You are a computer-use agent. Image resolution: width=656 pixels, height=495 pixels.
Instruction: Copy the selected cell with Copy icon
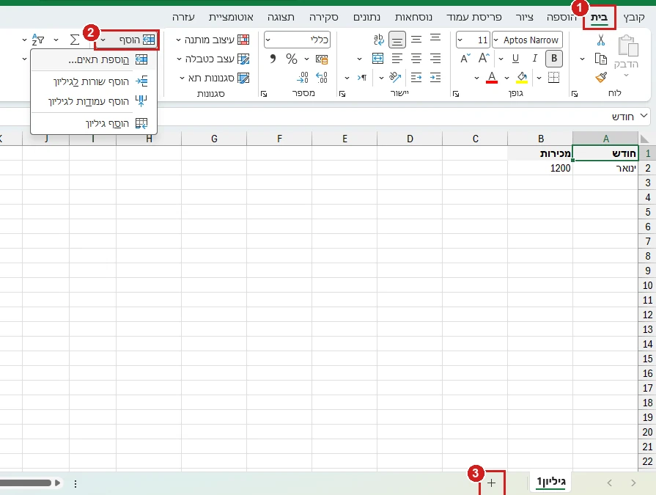point(601,59)
